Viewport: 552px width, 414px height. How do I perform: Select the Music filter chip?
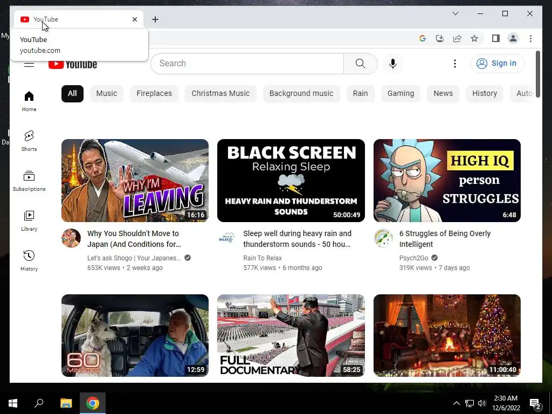[x=106, y=94]
